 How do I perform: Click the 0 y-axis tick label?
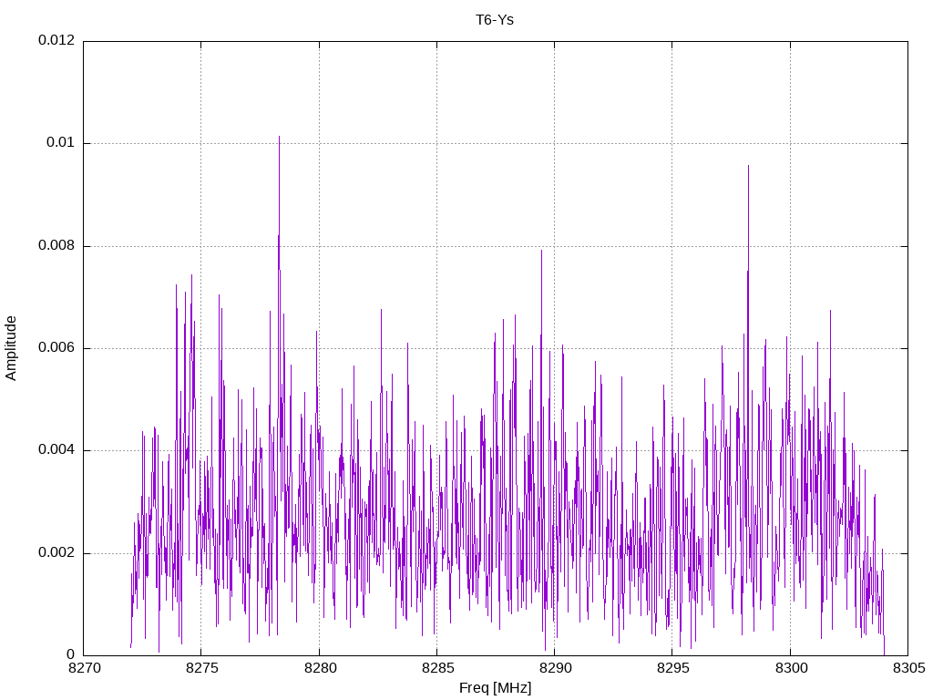pyautogui.click(x=71, y=655)
